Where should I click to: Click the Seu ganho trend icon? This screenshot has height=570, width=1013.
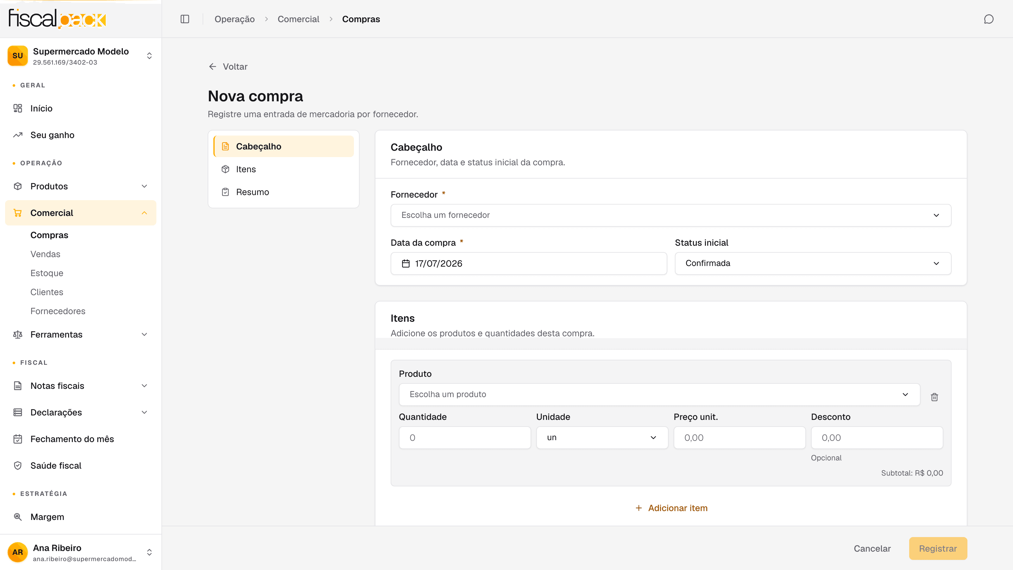point(18,135)
